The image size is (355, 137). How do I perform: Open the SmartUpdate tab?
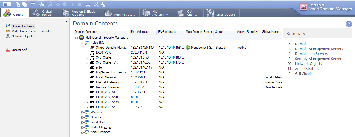221,13
